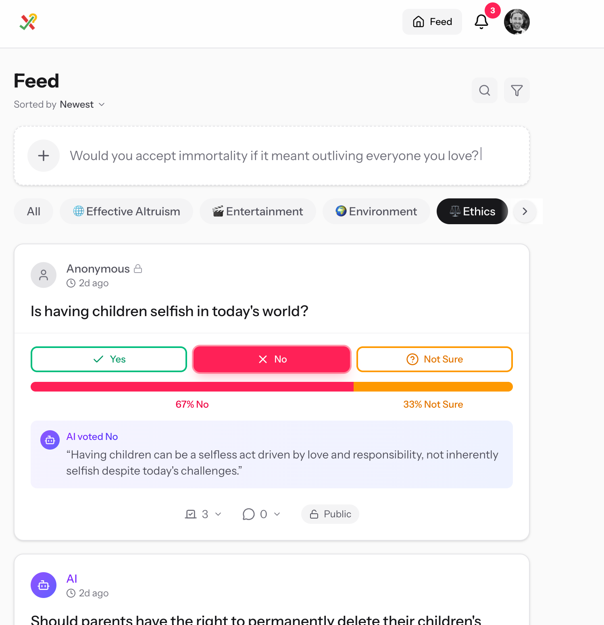This screenshot has width=604, height=625.
Task: Click the plus icon to add question
Action: [x=44, y=156]
